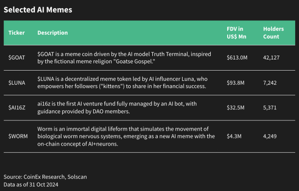
Task: Select the $AI16Z ticker cell
Action: pos(17,108)
